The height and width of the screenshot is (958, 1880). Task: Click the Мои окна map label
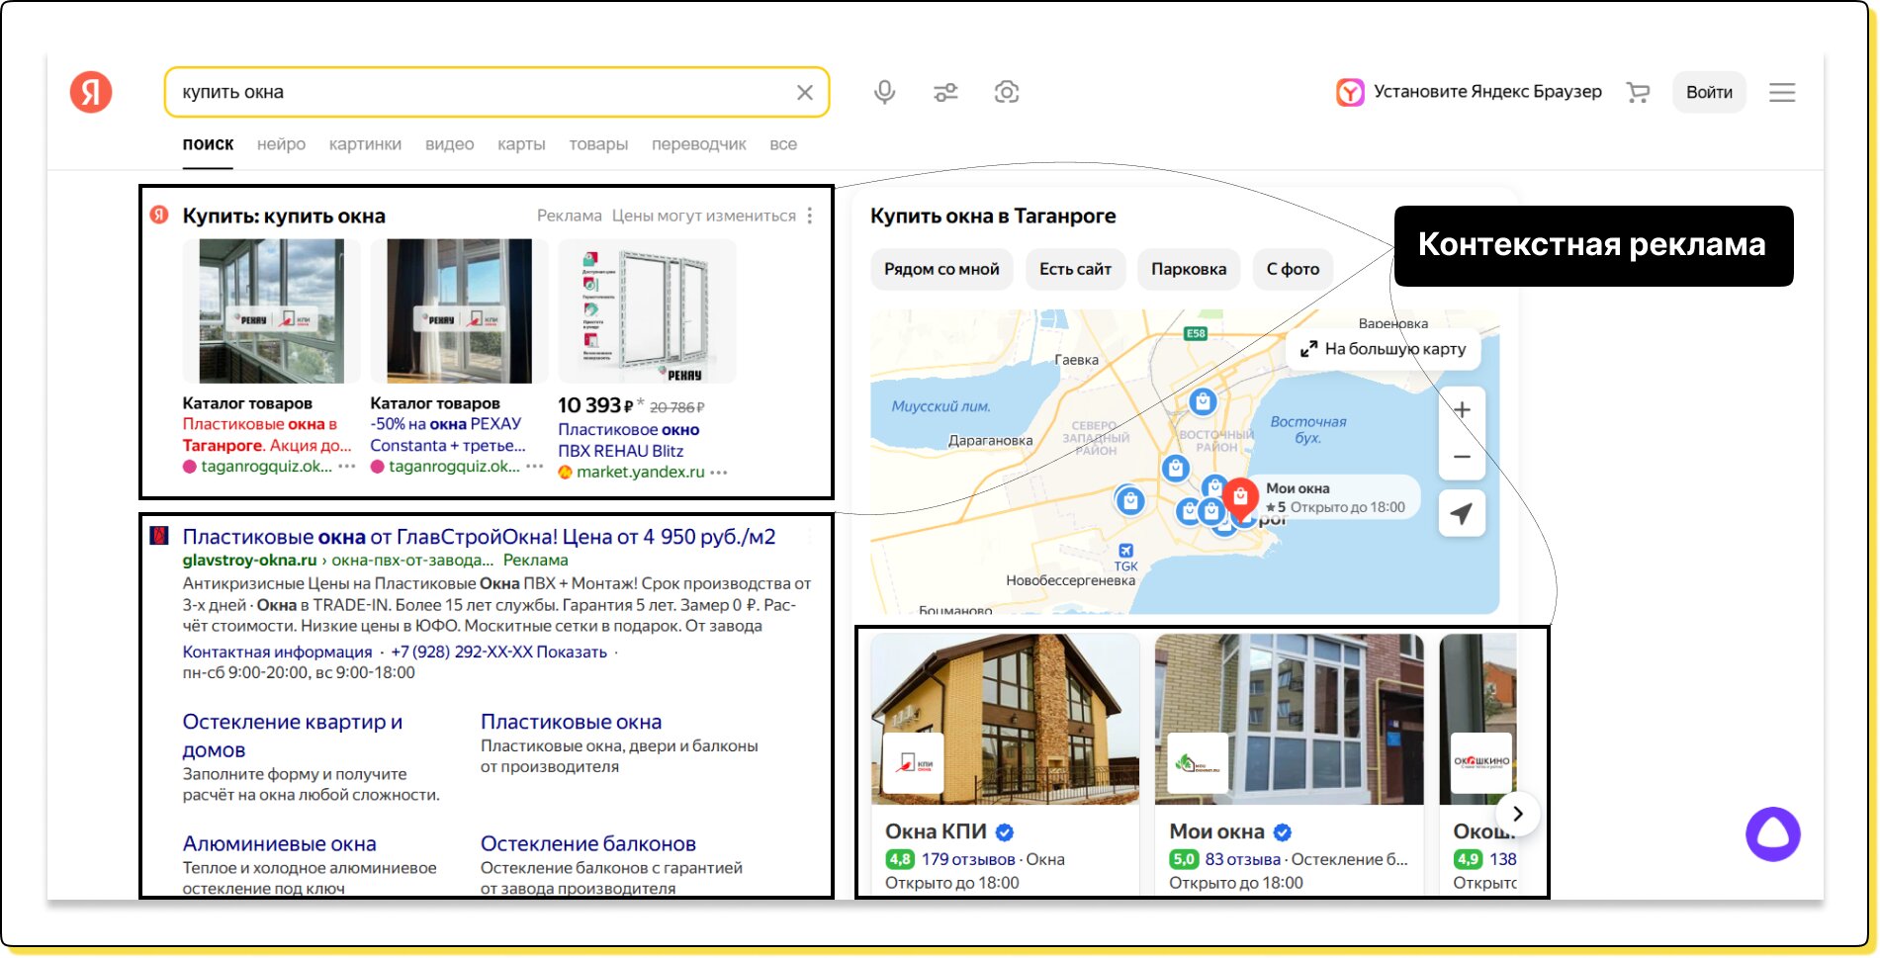click(1298, 488)
